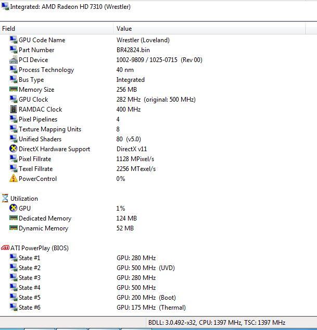The image size is (317, 330).
Task: Select the DirectX v11 value
Action: (132, 149)
